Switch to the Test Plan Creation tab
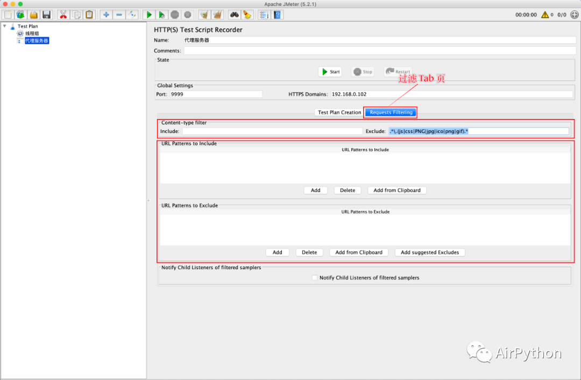This screenshot has width=581, height=380. click(x=339, y=112)
